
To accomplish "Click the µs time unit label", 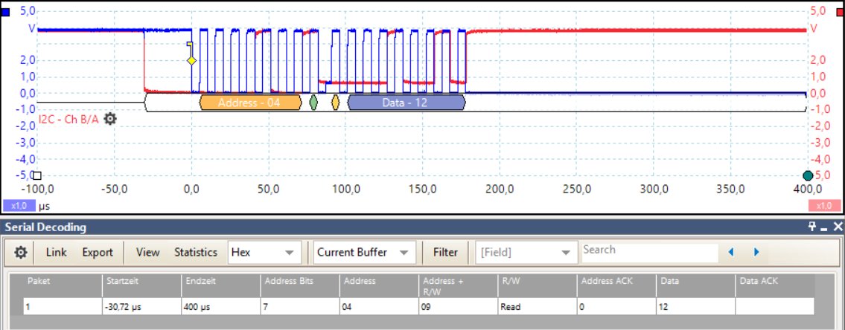I will [x=44, y=206].
